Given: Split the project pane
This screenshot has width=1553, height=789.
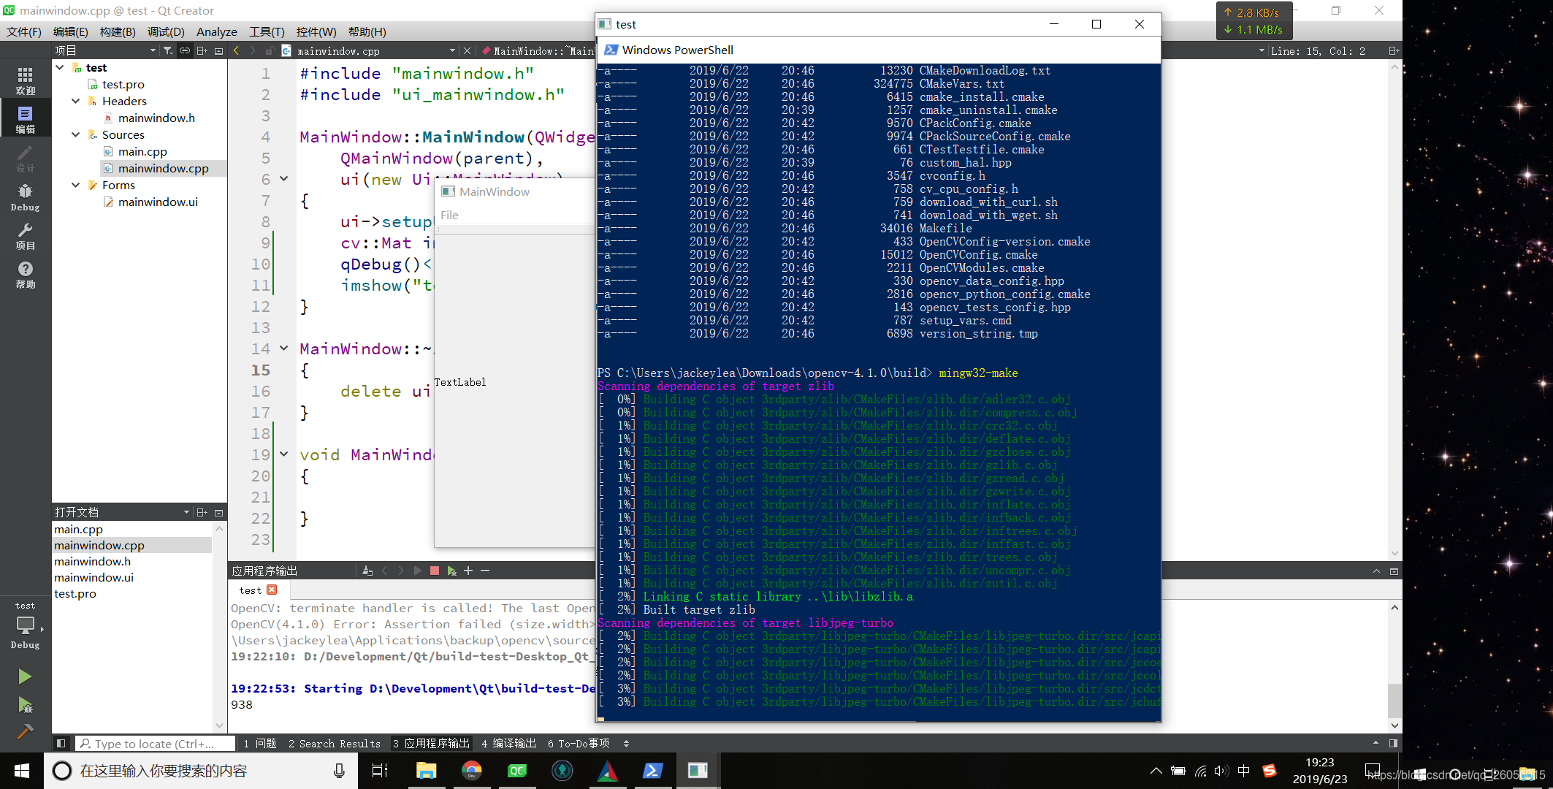Looking at the screenshot, I should [202, 50].
